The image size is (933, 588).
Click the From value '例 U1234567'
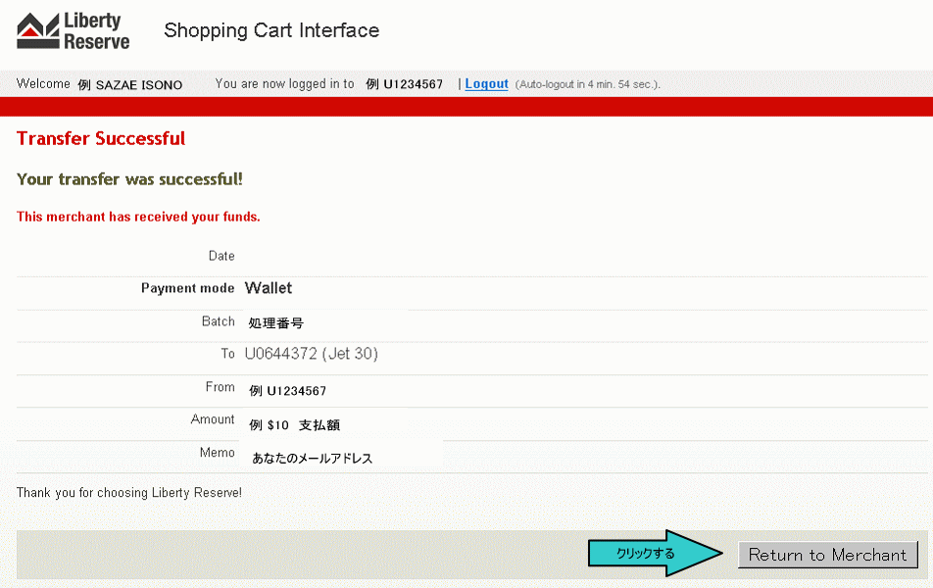point(287,391)
